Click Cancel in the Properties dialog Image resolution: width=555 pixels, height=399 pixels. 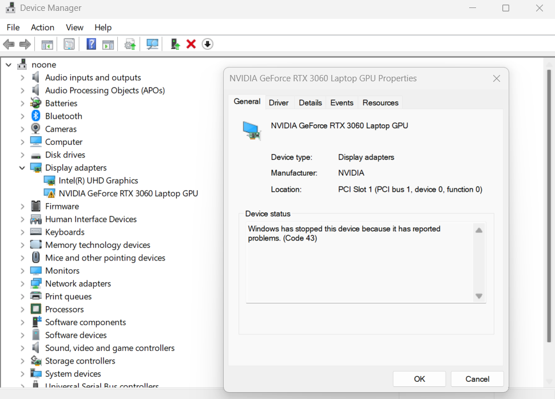point(477,379)
